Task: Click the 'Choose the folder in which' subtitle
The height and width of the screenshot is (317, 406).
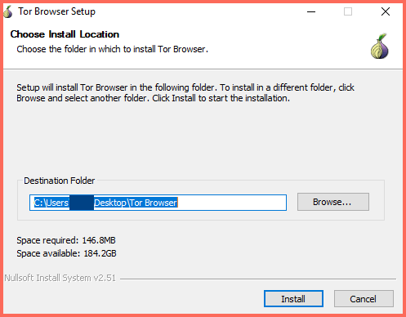Action: [112, 49]
